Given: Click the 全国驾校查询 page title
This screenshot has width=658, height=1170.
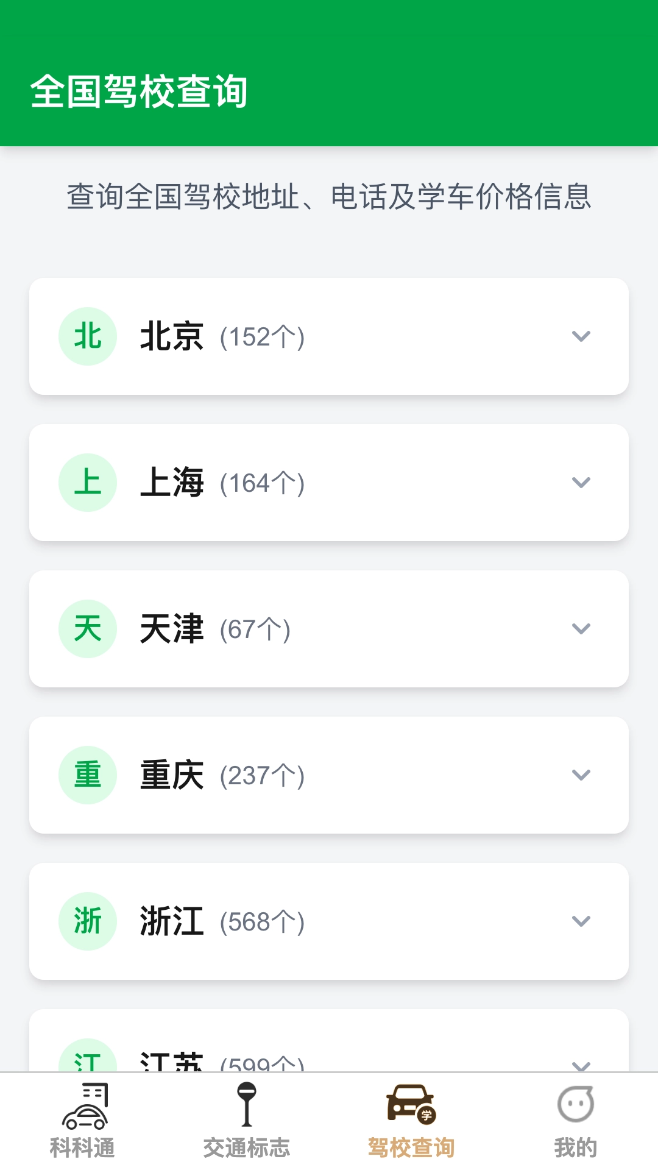Looking at the screenshot, I should (139, 91).
